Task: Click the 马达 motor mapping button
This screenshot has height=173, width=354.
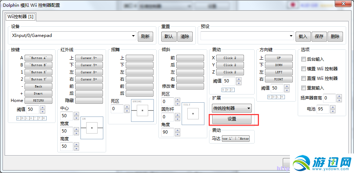Action: coord(236,139)
